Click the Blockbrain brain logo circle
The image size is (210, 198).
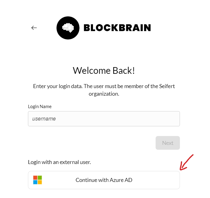pyautogui.click(x=68, y=28)
